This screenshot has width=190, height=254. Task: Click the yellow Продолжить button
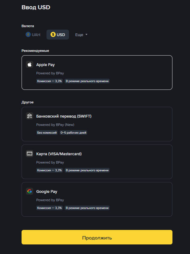click(x=97, y=237)
